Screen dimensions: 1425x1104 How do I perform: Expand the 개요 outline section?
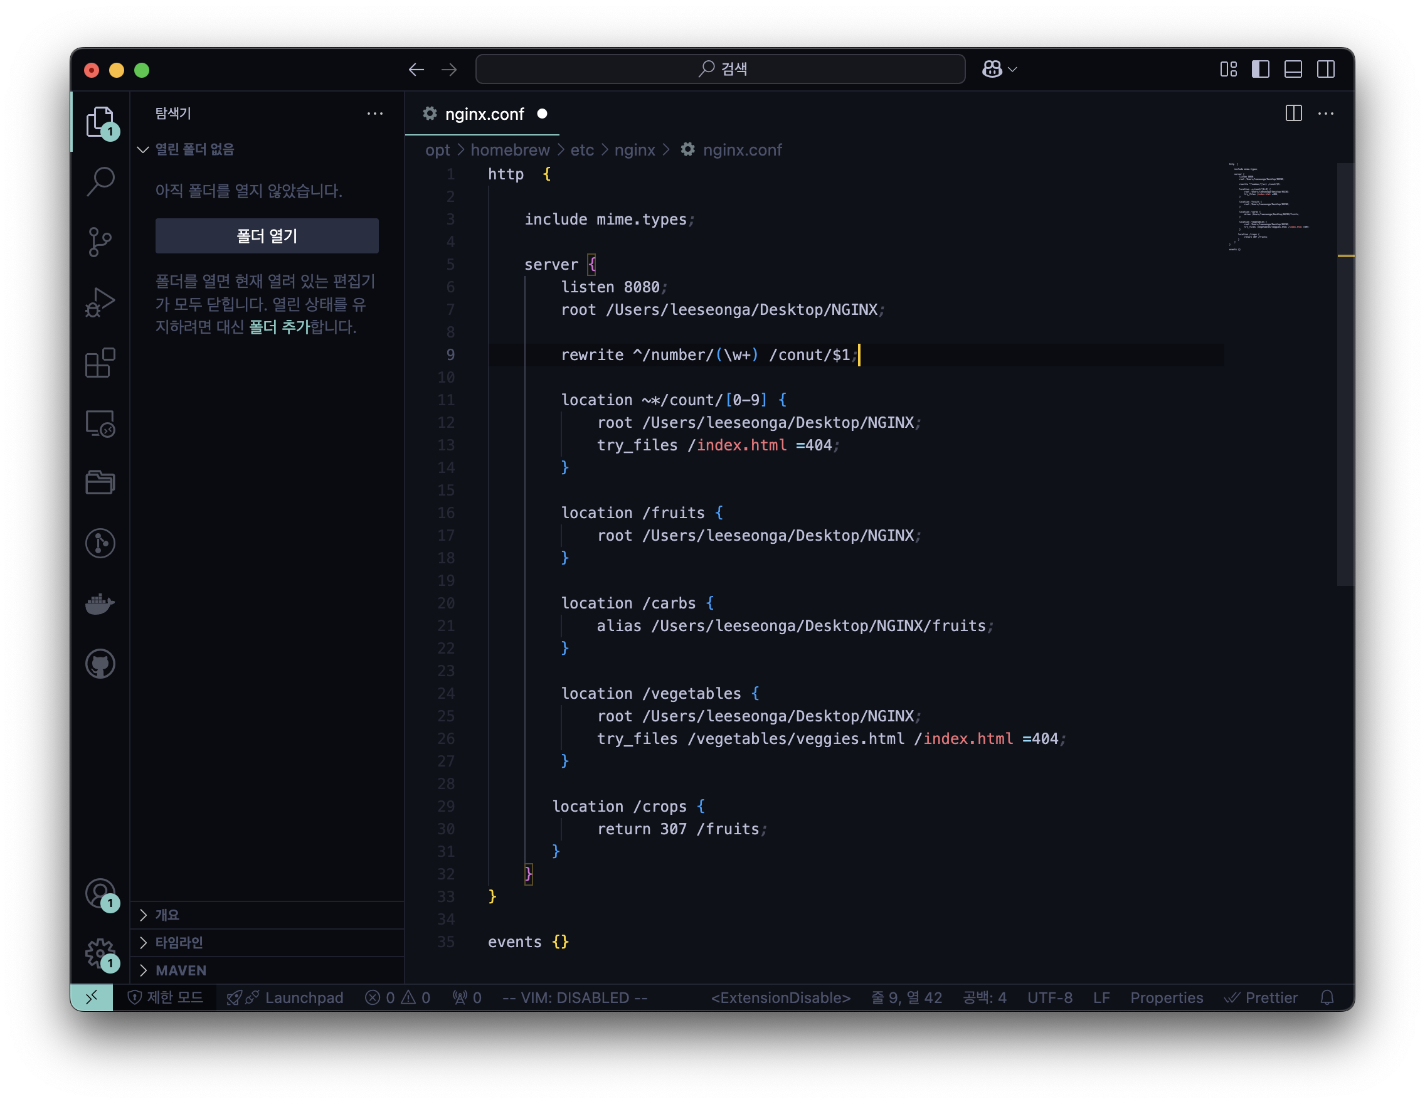[x=167, y=915]
